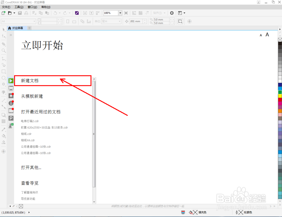Click the Open folder toolbar icon
Screen dimensions: 282x217
[10, 13]
